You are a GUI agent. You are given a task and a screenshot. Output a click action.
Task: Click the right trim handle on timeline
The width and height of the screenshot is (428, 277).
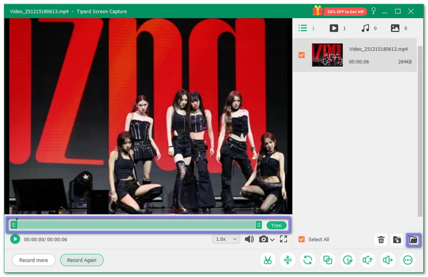pyautogui.click(x=259, y=225)
